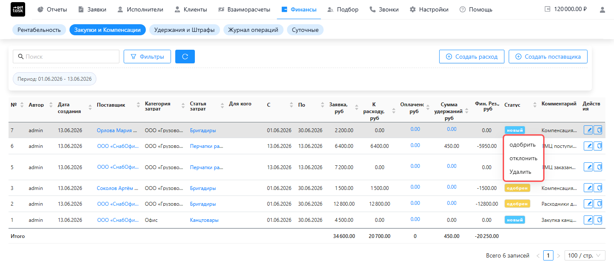The image size is (614, 269).
Task: Open the Фильтры button
Action: click(x=147, y=57)
